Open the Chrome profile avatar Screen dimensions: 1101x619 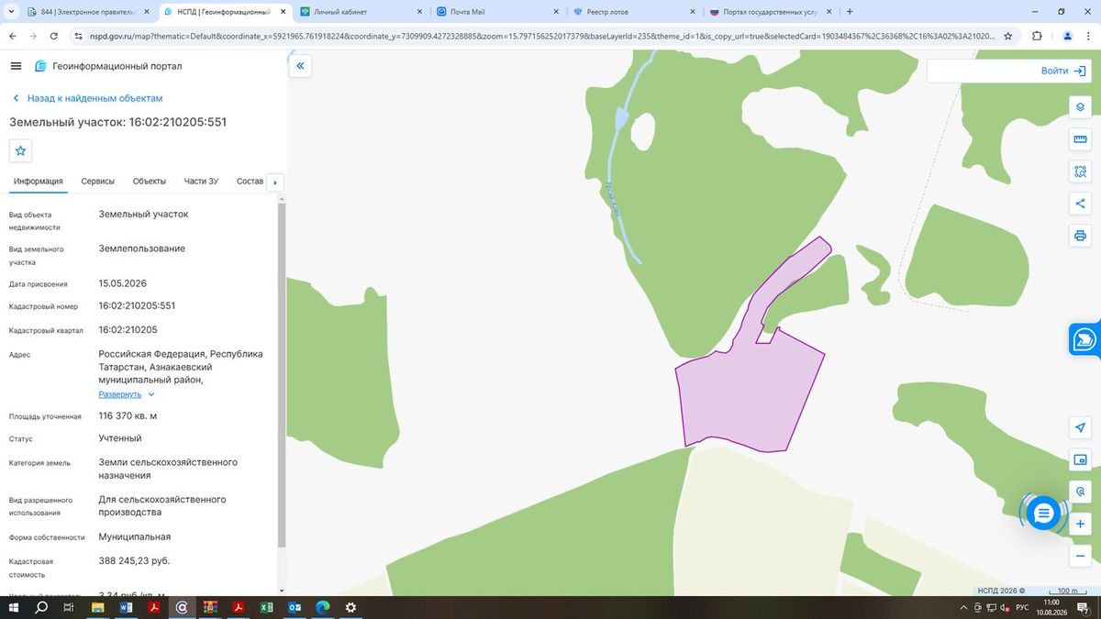point(1066,36)
